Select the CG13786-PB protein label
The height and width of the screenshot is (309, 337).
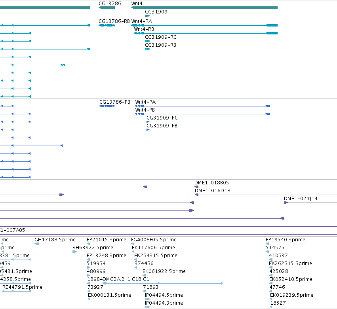tap(115, 102)
